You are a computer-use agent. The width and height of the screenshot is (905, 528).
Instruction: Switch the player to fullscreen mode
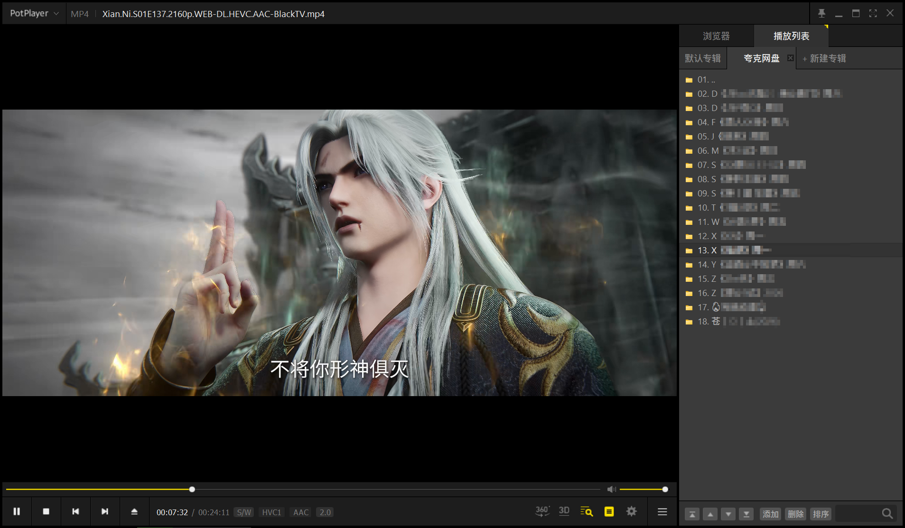(873, 13)
